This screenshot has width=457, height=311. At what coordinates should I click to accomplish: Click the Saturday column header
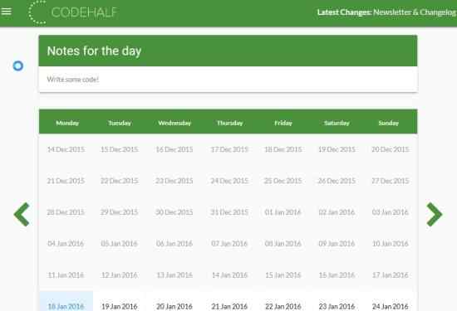coord(337,123)
